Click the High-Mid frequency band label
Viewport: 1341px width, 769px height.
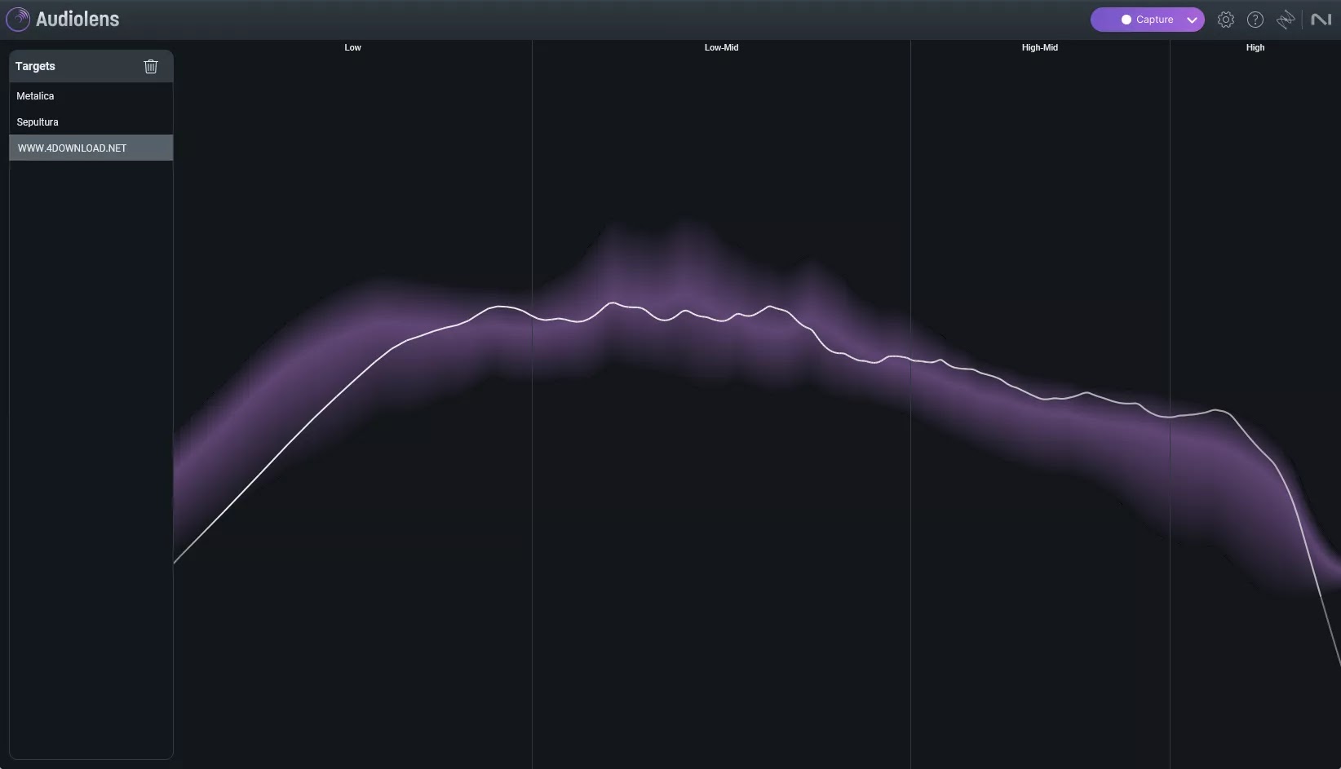coord(1038,47)
